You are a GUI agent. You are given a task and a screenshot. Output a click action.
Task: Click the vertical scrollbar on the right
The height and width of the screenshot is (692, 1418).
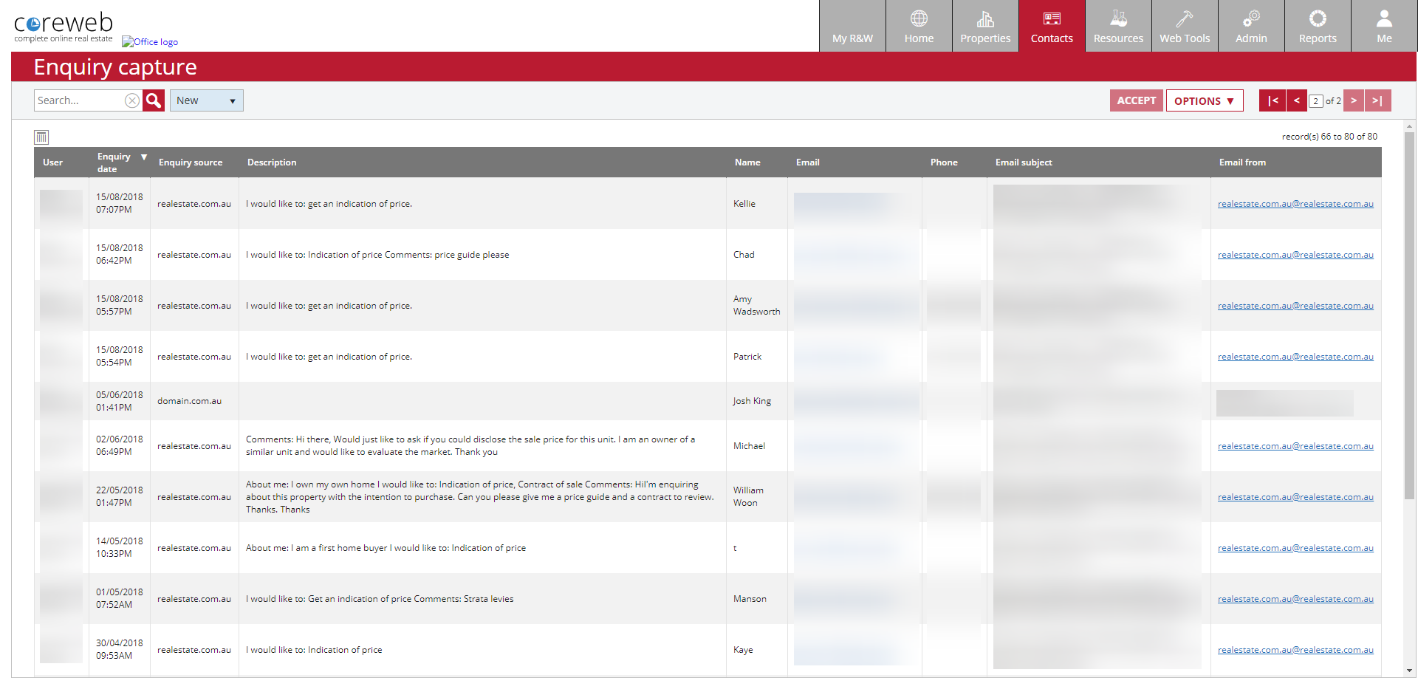(x=1409, y=316)
